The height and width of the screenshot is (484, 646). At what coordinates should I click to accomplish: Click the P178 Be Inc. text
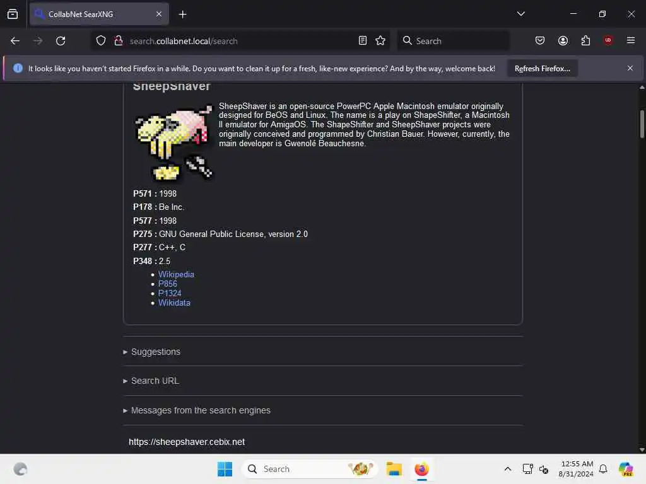tap(158, 207)
